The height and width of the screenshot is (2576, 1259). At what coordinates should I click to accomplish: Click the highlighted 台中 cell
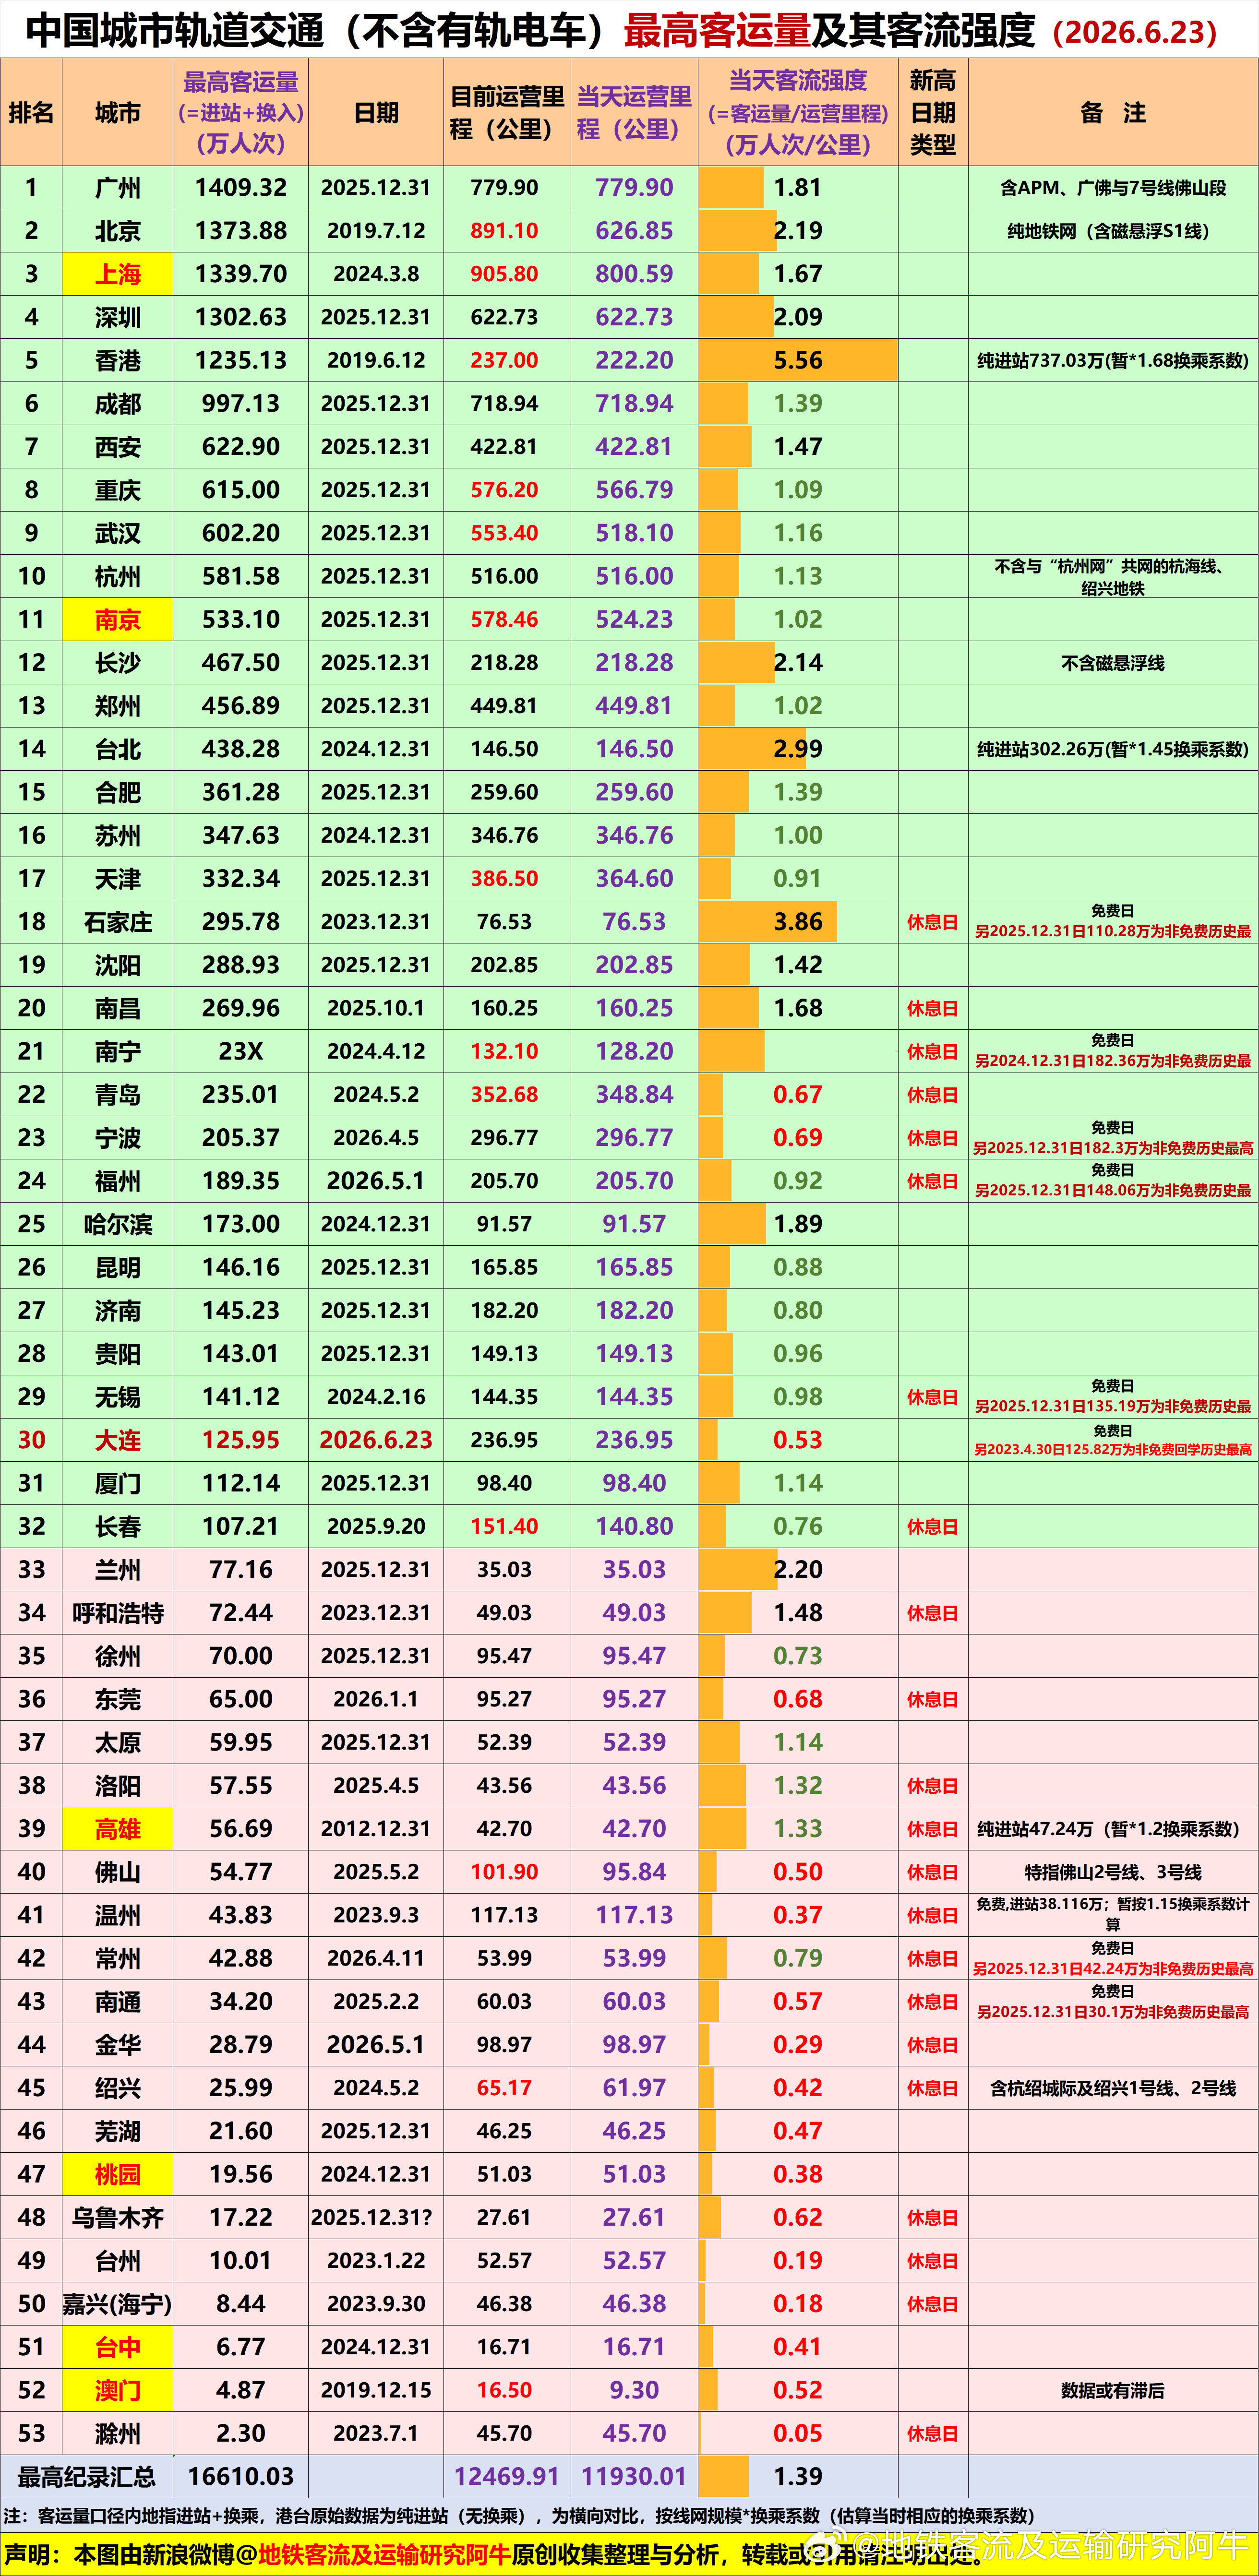pos(118,2347)
